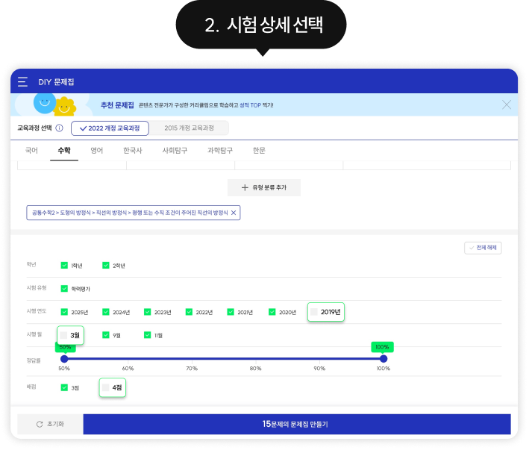
Task: Toggle the 4점 score checkbox
Action: (106, 387)
